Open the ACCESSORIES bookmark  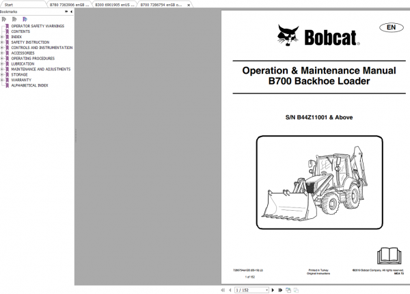23,53
